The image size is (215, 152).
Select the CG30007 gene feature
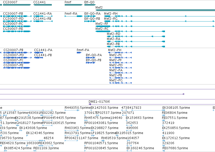(17, 5)
